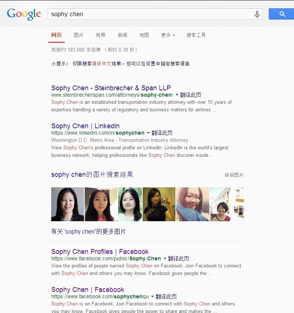This screenshot has height=313, width=294.
Task: Open the 更多 dropdown menu
Action: pos(168,35)
